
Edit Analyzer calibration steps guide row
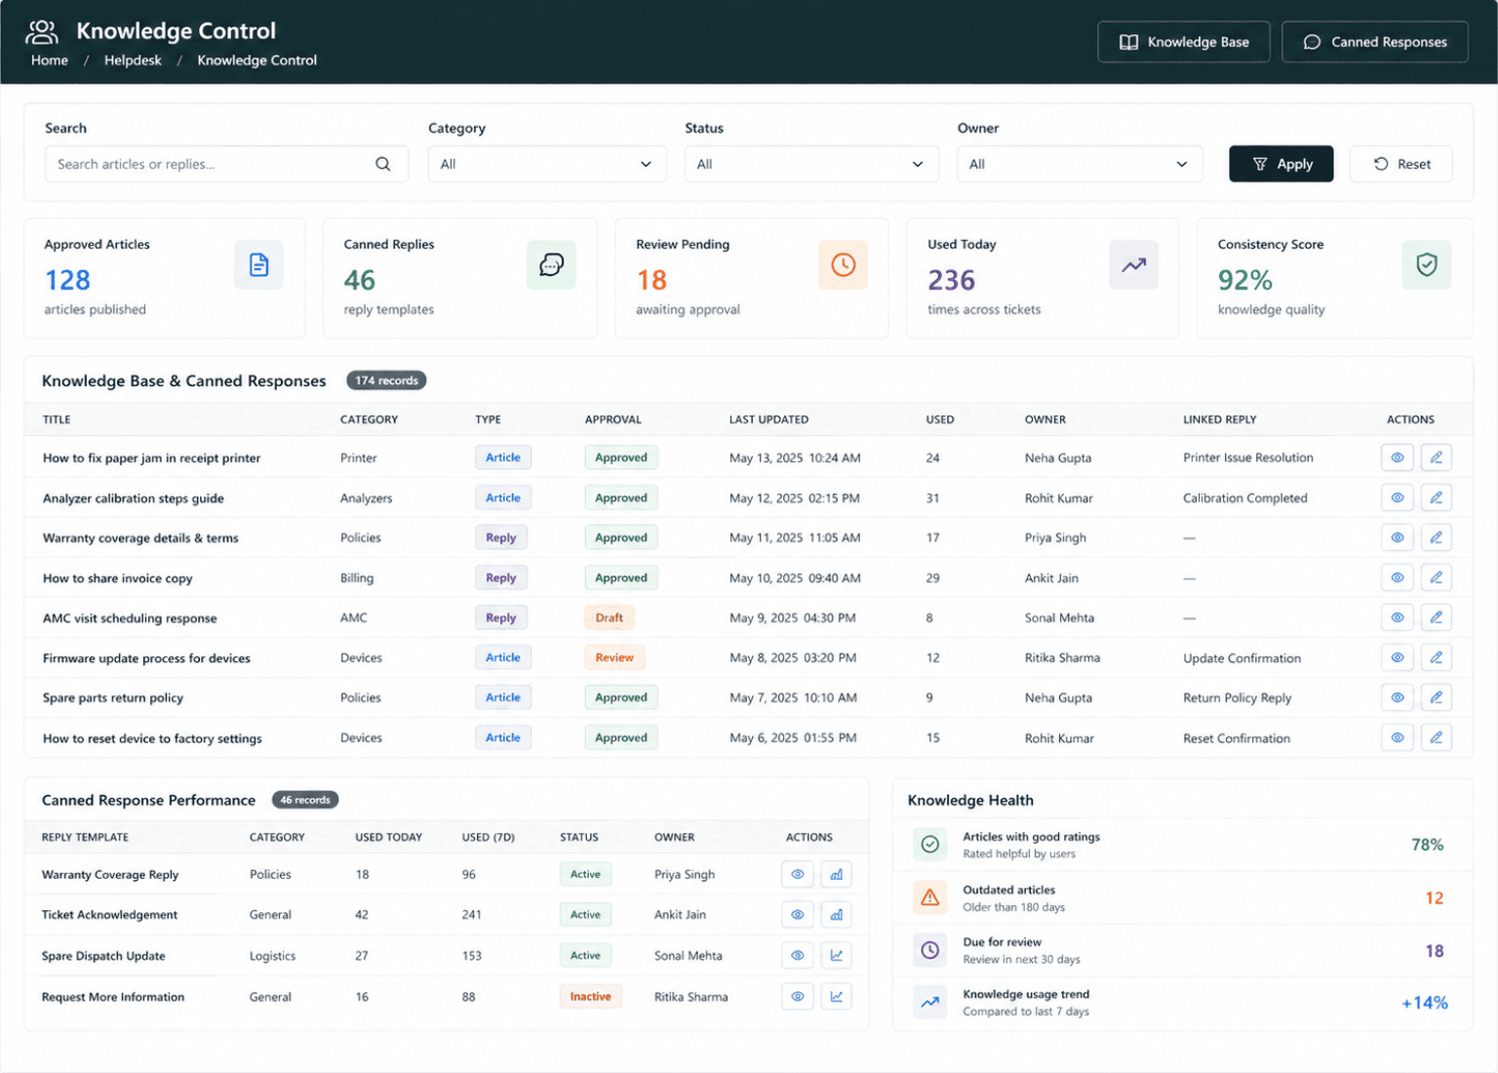coord(1436,497)
